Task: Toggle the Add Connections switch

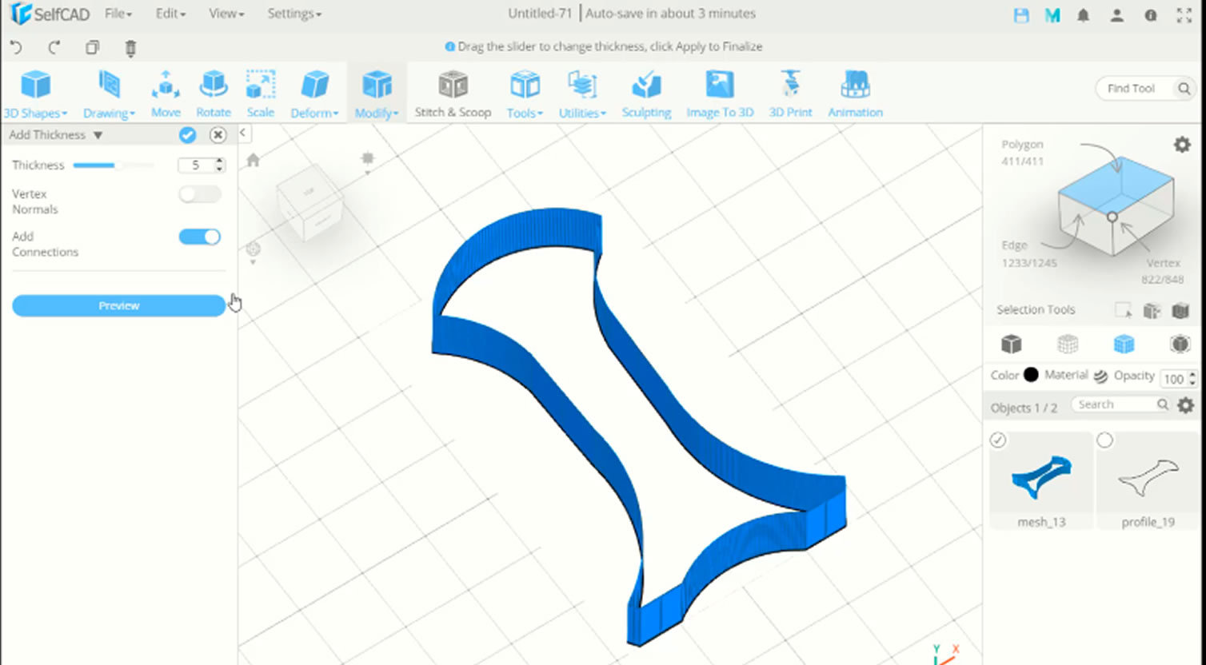Action: (200, 237)
